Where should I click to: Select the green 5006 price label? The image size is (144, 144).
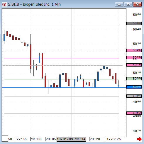tap(134, 79)
